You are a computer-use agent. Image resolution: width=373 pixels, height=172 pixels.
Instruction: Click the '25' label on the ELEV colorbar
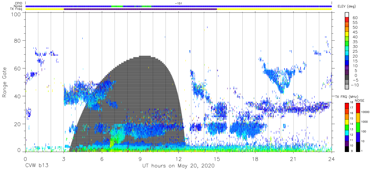[355, 51]
